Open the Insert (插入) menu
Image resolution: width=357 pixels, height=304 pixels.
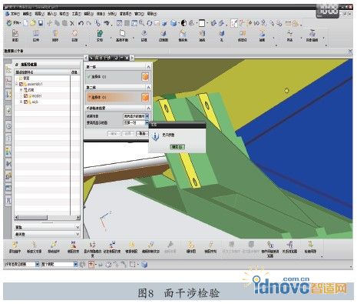tap(52, 14)
